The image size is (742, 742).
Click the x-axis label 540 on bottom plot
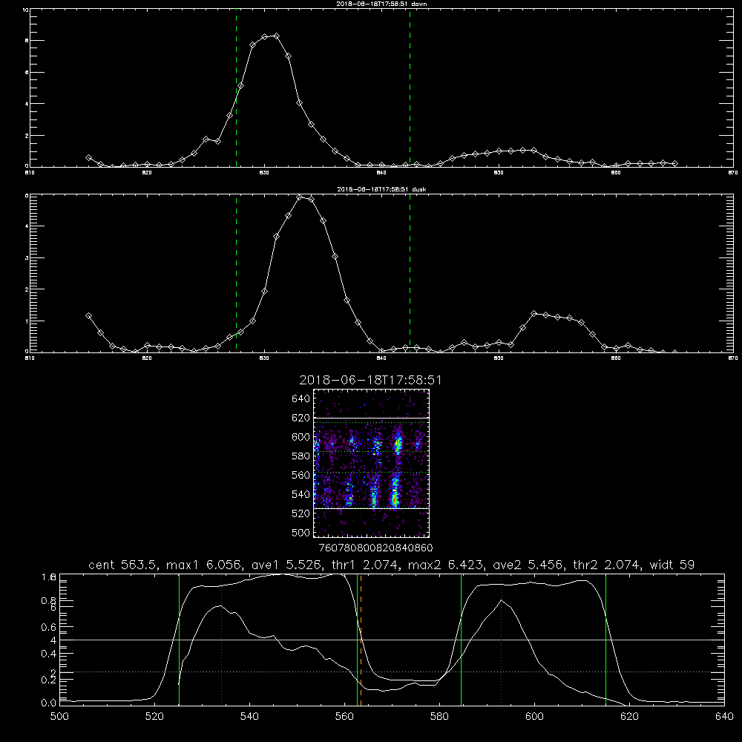249,717
